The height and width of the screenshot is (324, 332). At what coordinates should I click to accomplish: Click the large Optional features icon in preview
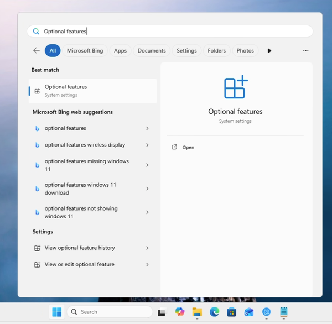click(x=236, y=87)
